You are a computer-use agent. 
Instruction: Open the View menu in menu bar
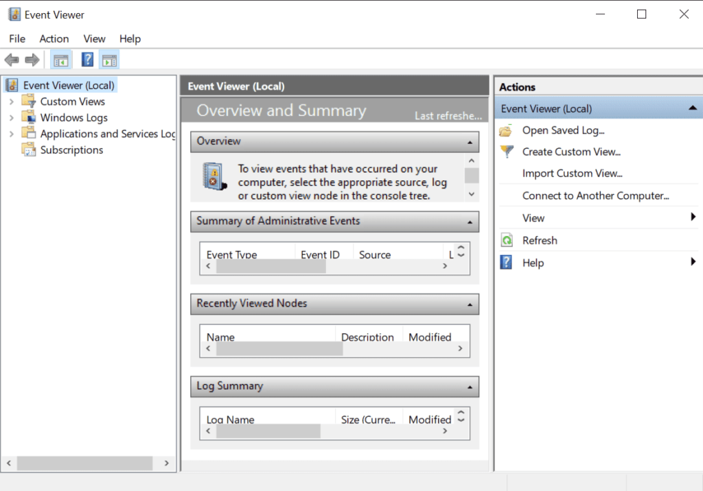(94, 39)
